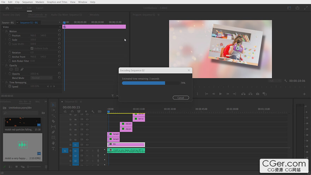Screen dimensions: 311x175
Task: Click the Home icon at top left
Action: [7, 8]
